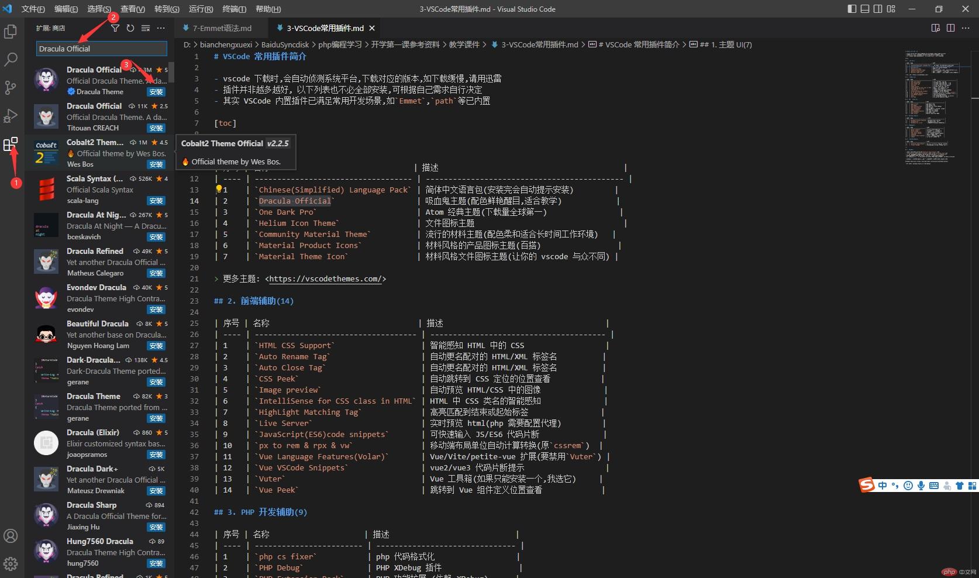Image resolution: width=979 pixels, height=578 pixels.
Task: Switch to the 7-Emmet语法.md tab
Action: click(x=222, y=28)
